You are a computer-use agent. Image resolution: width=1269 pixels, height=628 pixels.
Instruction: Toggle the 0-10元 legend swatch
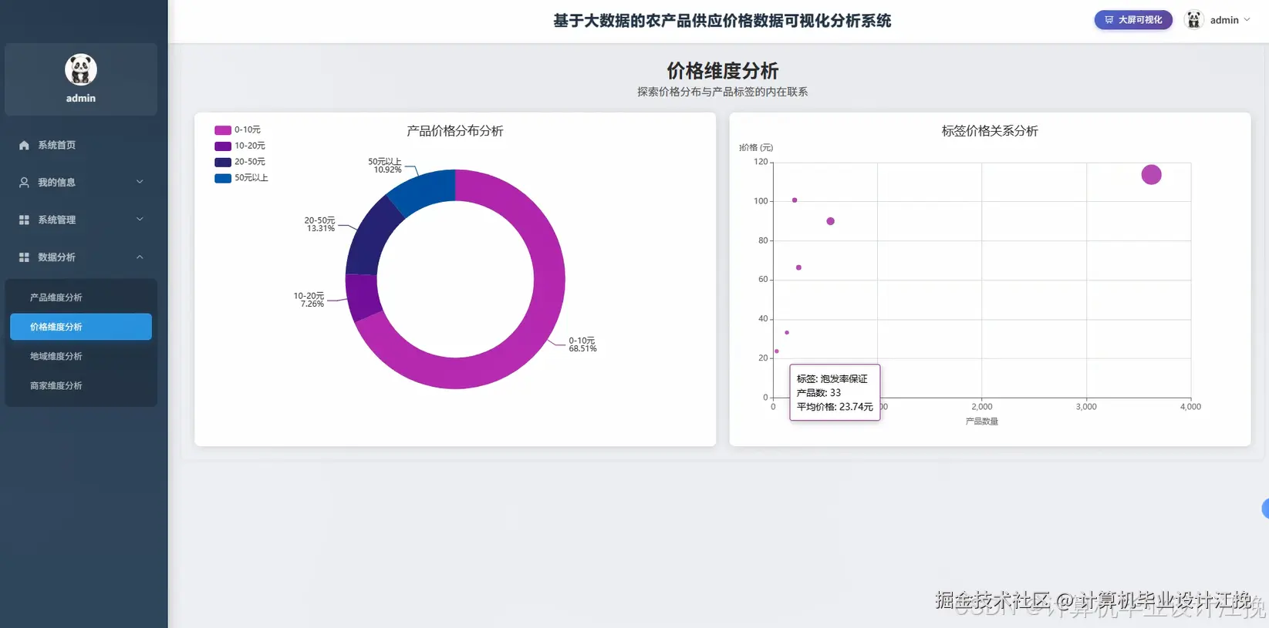223,130
